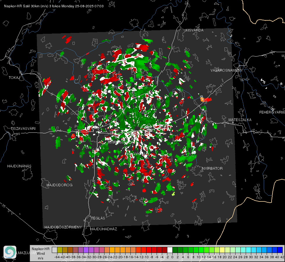Click the HAJDÚBÖSZÖRMÉNY town label
The image size is (285, 262).
click(63, 227)
